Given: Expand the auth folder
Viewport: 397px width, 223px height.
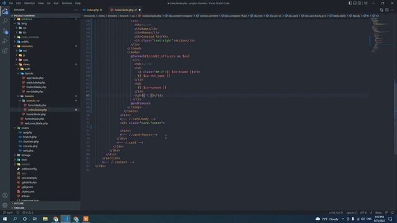Looking at the screenshot, I should click(27, 69).
